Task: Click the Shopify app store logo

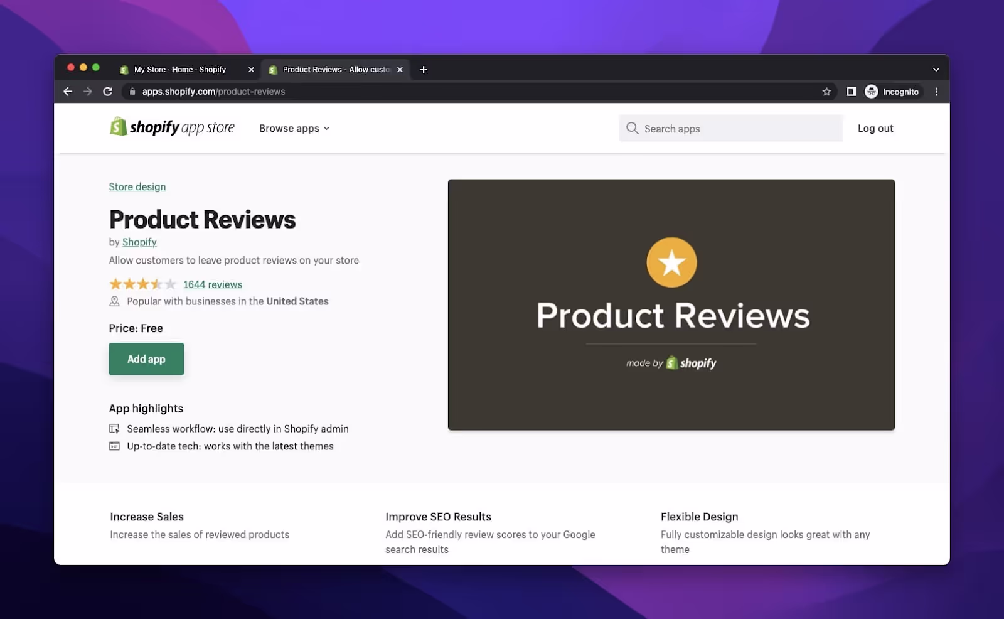Action: 172,127
